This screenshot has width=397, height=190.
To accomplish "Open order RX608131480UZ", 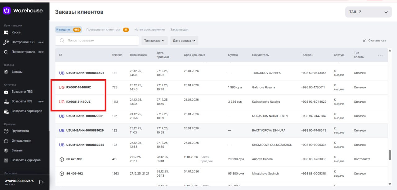I will click(x=78, y=102).
